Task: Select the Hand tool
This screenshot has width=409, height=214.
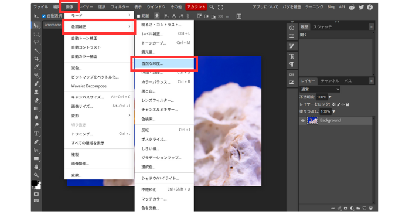Action: pos(36,167)
